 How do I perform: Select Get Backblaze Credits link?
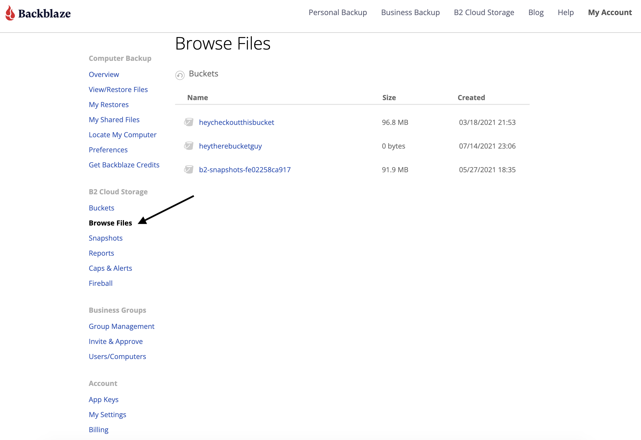pyautogui.click(x=124, y=165)
